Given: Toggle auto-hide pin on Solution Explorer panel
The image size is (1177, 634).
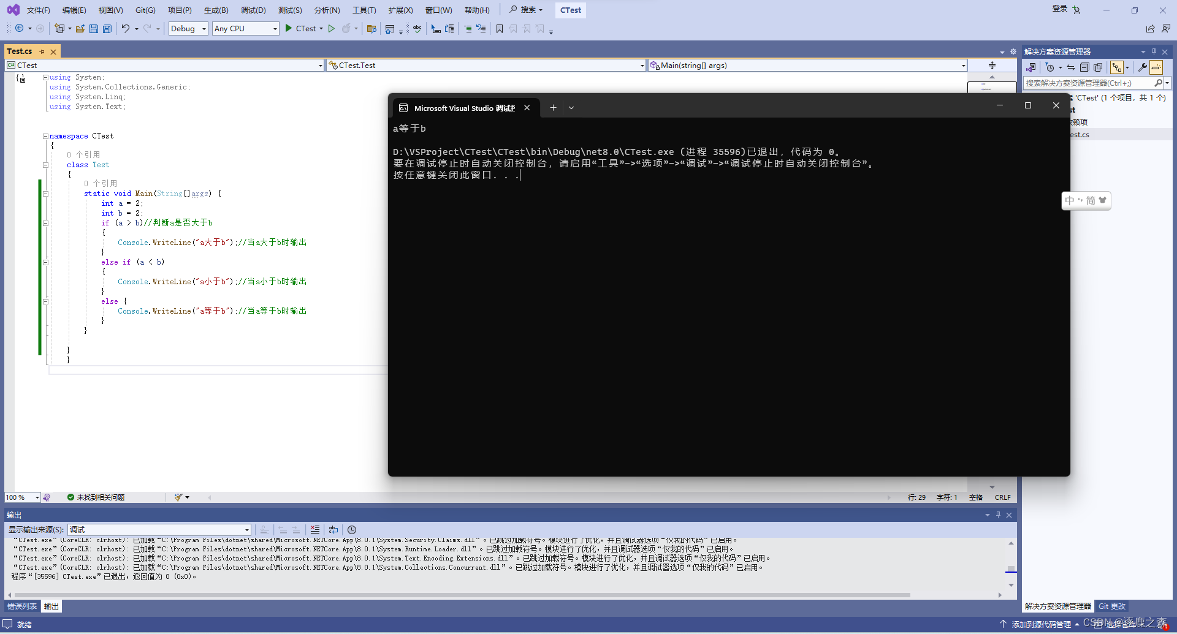Looking at the screenshot, I should pyautogui.click(x=1154, y=51).
